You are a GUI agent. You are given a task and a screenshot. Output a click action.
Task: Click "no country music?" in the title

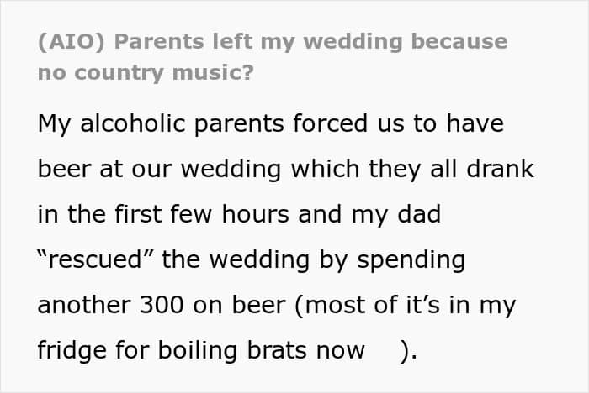(145, 72)
